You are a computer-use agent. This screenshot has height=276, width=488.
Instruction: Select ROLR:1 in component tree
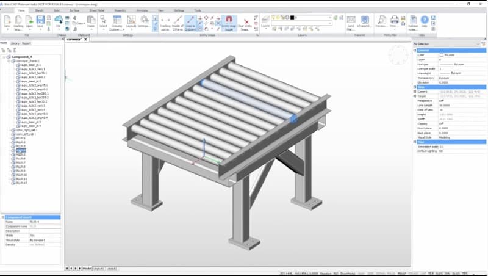21,138
